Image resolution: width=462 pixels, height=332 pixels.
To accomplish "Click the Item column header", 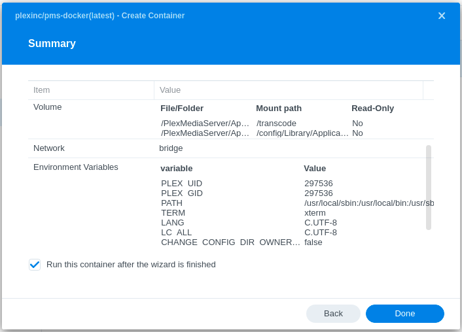I will point(42,90).
